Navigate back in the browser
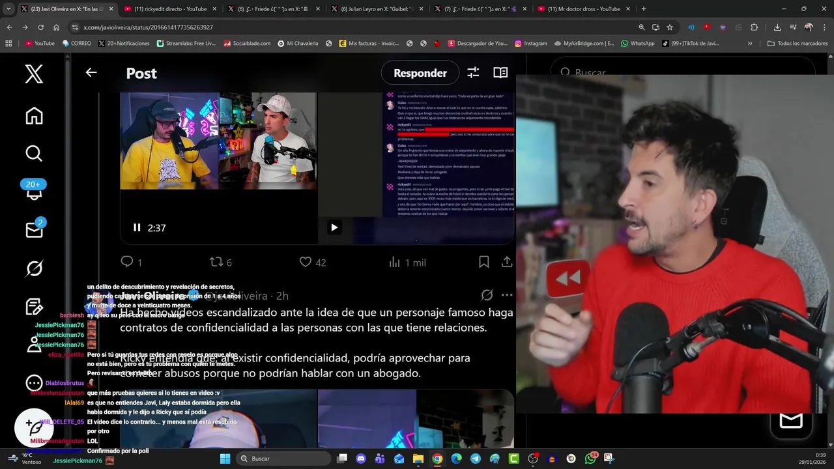This screenshot has height=469, width=834. [9, 27]
